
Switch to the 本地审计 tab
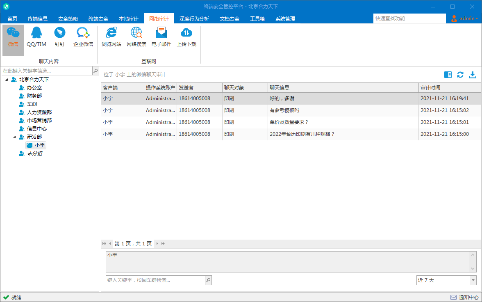[x=129, y=19]
